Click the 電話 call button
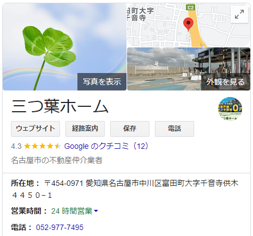The width and height of the screenshot is (253, 236). pyautogui.click(x=174, y=129)
